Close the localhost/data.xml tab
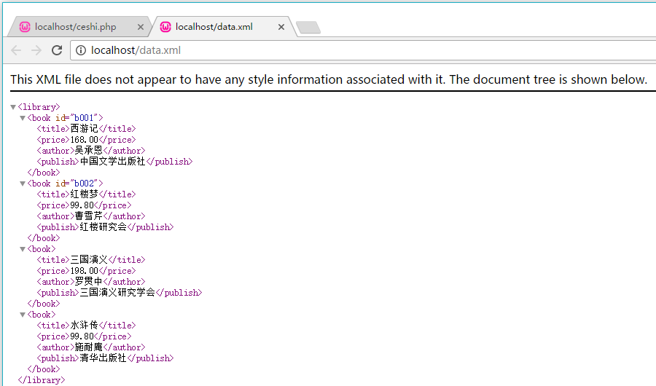This screenshot has height=386, width=656. (x=281, y=27)
